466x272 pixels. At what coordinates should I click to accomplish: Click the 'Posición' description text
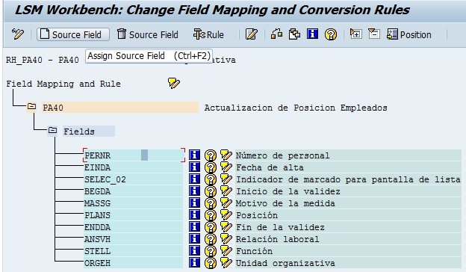click(x=257, y=215)
